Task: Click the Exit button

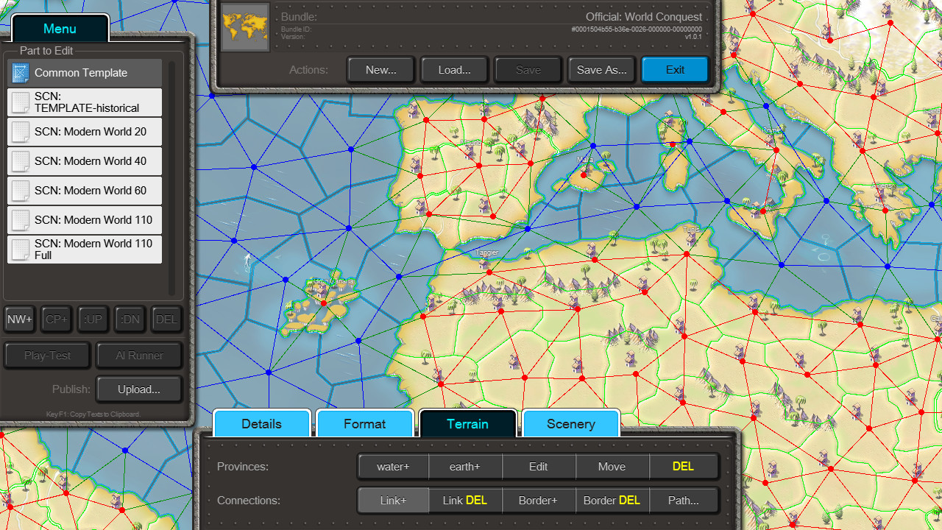Action: pos(674,69)
